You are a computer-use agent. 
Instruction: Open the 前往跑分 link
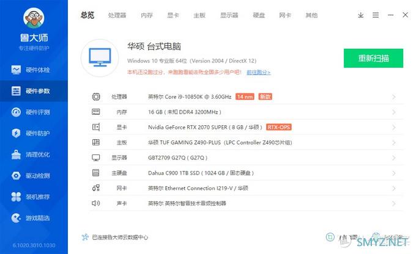259,72
